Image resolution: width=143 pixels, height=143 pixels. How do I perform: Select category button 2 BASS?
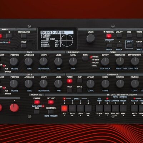tap(72, 108)
